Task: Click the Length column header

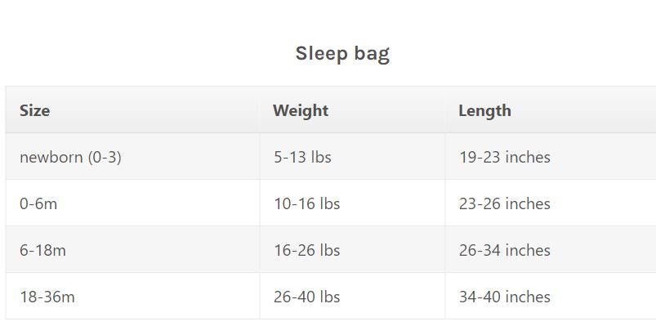Action: (x=484, y=110)
